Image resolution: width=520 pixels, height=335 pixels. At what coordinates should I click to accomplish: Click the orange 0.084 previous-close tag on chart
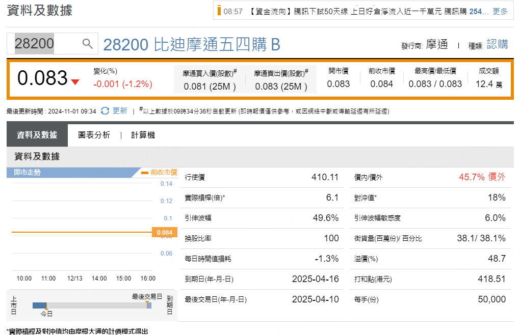pyautogui.click(x=165, y=232)
